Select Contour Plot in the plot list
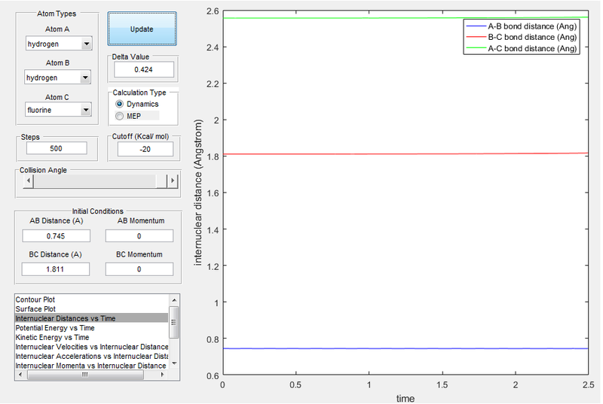603x404 pixels. (91, 299)
